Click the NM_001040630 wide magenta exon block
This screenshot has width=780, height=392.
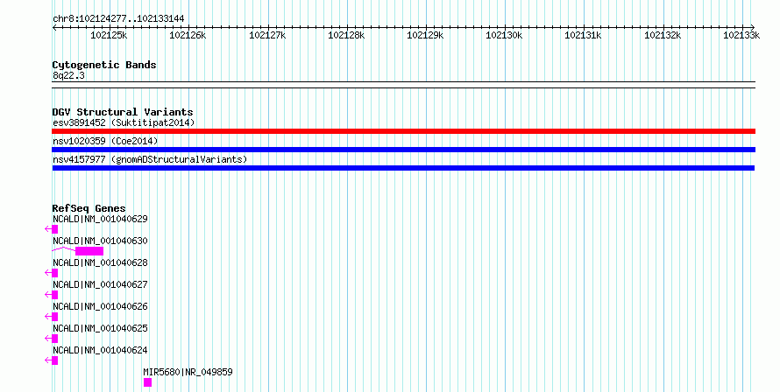pos(89,251)
